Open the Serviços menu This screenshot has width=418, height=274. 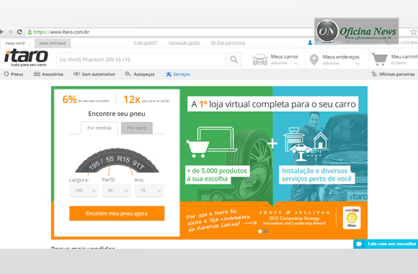pos(182,74)
